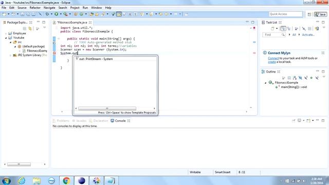The image size is (329, 185).
Task: Select the FibonacciExample.java editor tab
Action: tap(72, 22)
